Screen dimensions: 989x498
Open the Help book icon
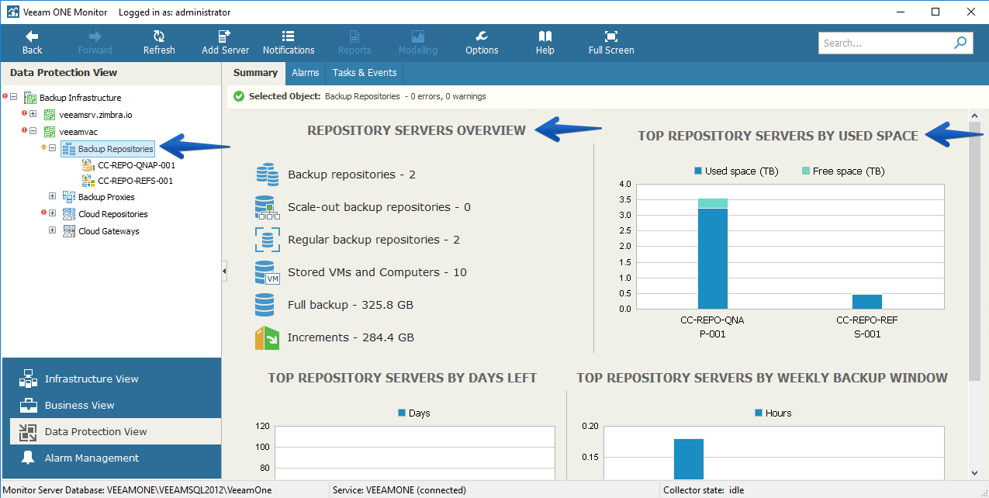pos(545,36)
